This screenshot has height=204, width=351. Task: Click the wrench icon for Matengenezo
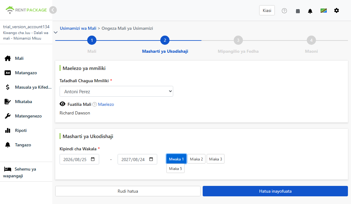[x=8, y=116]
